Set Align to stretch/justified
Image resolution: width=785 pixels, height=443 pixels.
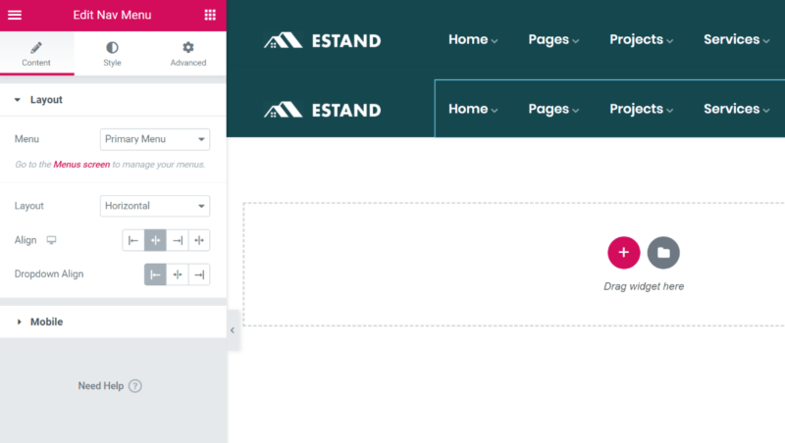[x=199, y=240]
